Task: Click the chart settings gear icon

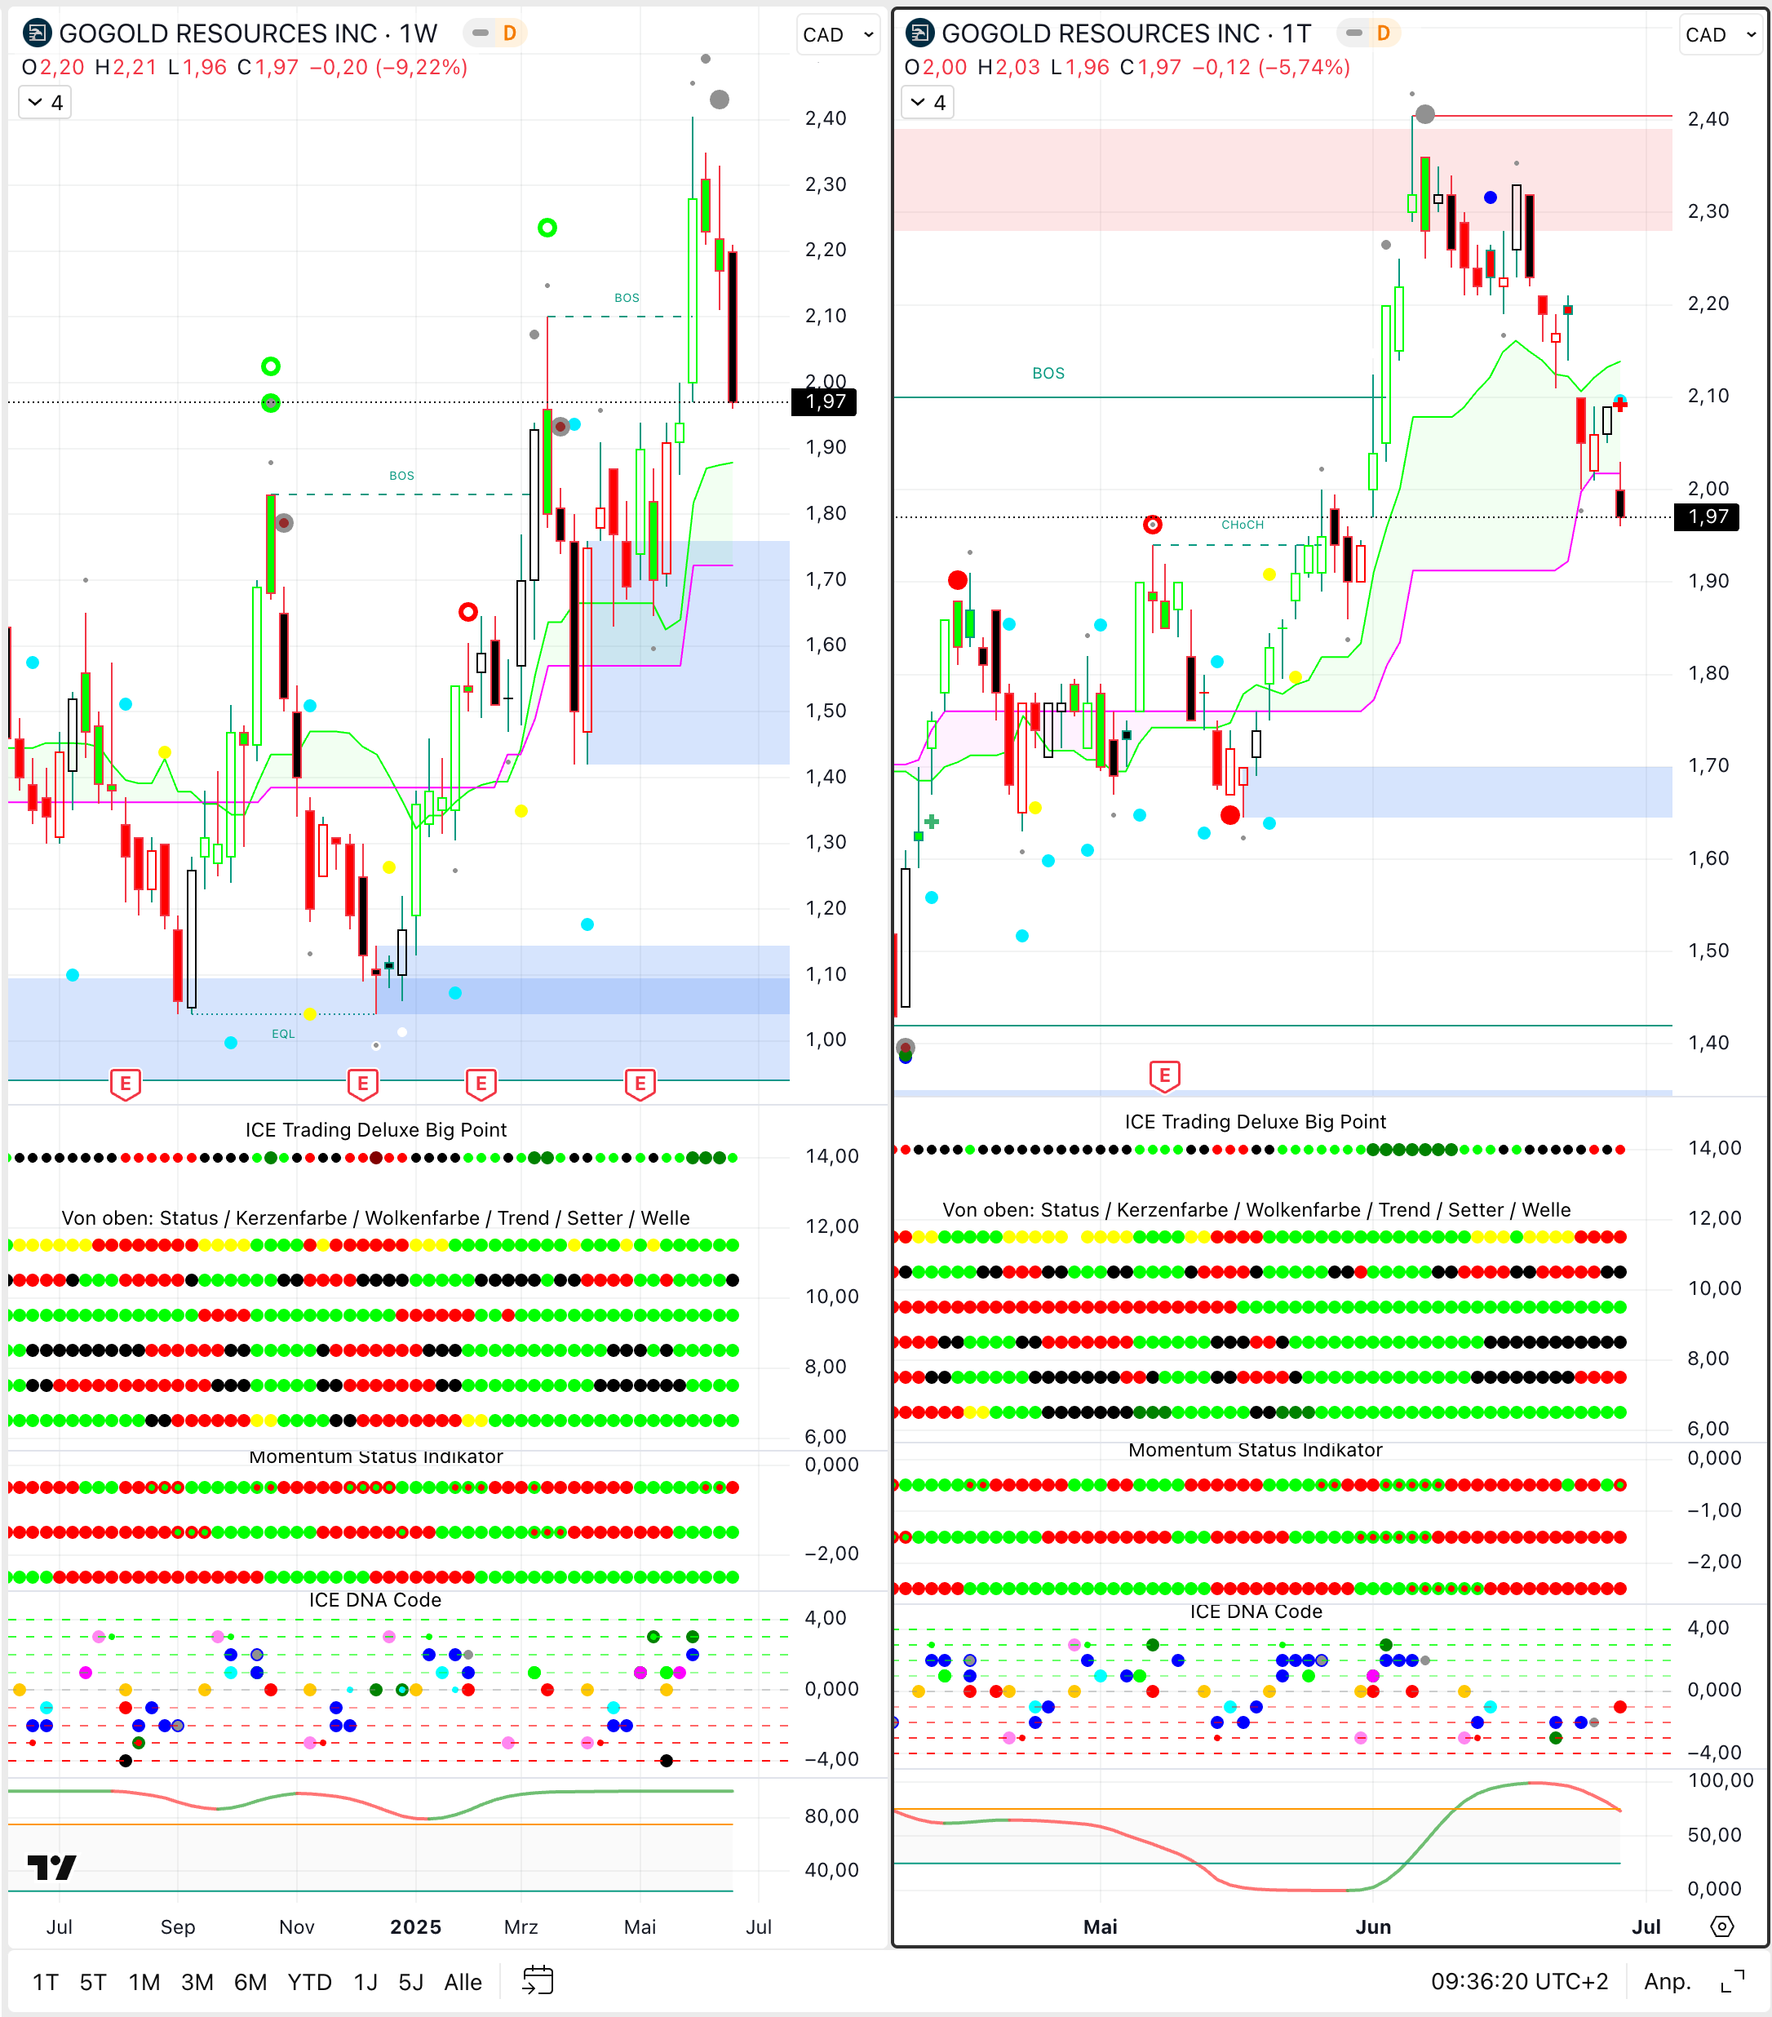Action: coord(1721,1926)
